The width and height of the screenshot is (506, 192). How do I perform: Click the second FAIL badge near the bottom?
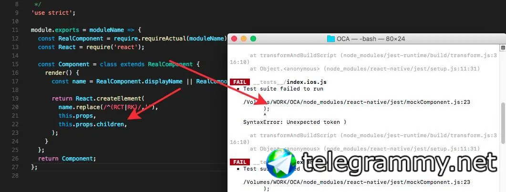(240, 162)
